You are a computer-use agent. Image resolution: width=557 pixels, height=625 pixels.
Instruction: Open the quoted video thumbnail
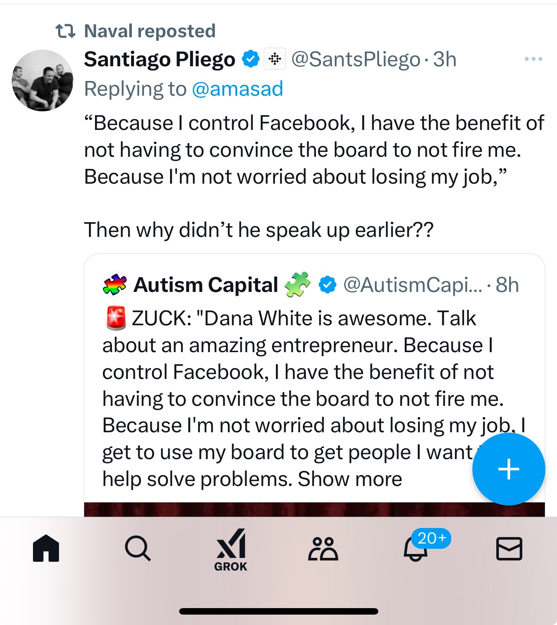pyautogui.click(x=278, y=509)
